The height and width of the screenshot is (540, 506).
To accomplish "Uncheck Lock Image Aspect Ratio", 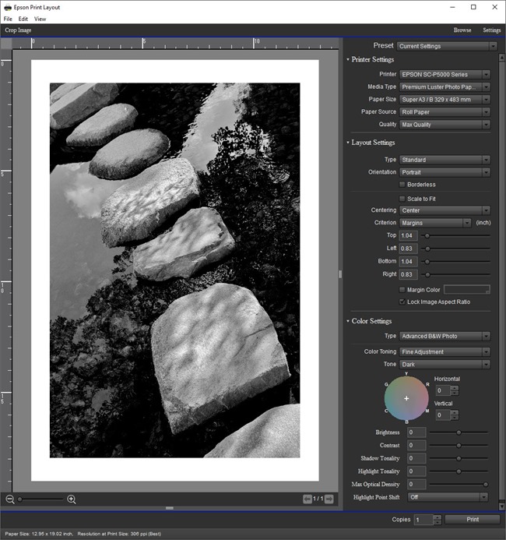I will 402,302.
